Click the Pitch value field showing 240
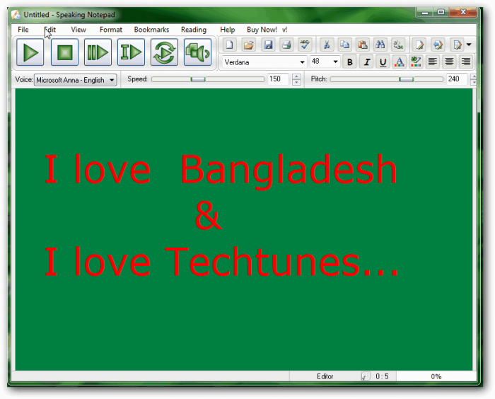 (x=457, y=79)
